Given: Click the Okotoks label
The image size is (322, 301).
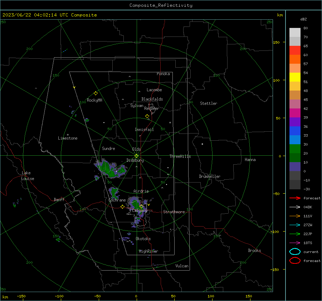Looking at the screenshot, I should 143,239.
